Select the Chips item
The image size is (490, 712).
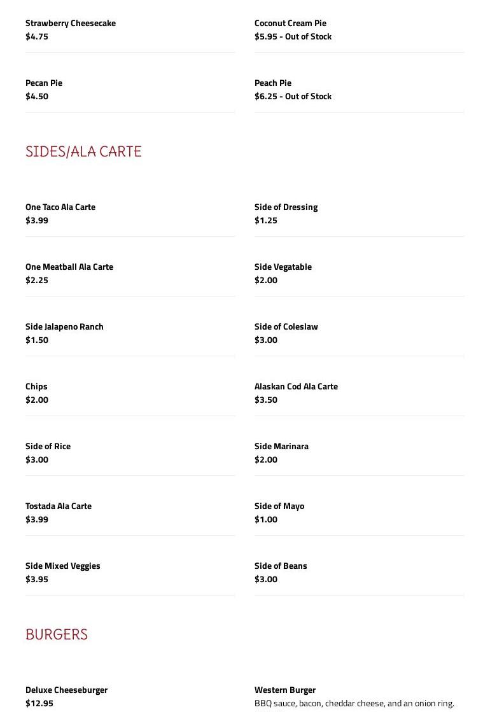[36, 387]
